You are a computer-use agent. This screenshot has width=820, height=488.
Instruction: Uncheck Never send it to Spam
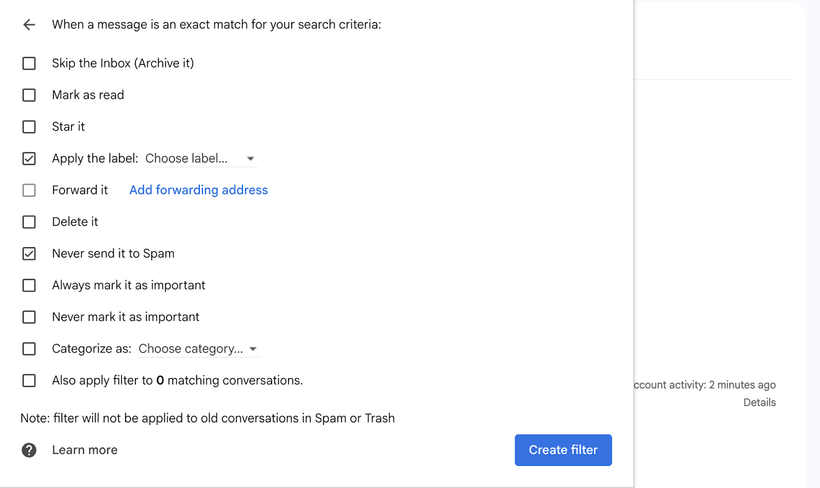click(29, 254)
